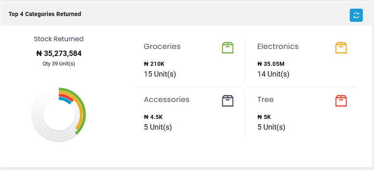The image size is (374, 170).
Task: Click the dark Accessories box icon
Action: click(x=227, y=101)
